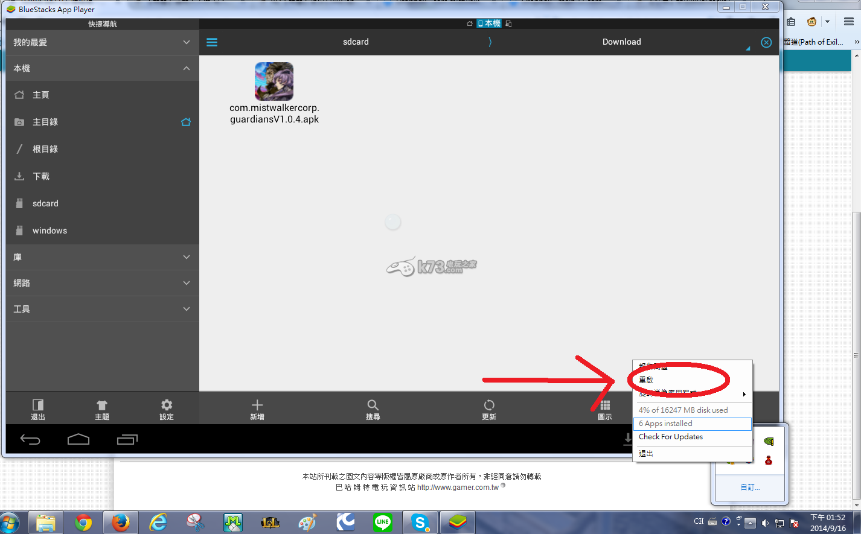Select 根目錄 in the sidebar
The width and height of the screenshot is (861, 534).
(x=103, y=149)
